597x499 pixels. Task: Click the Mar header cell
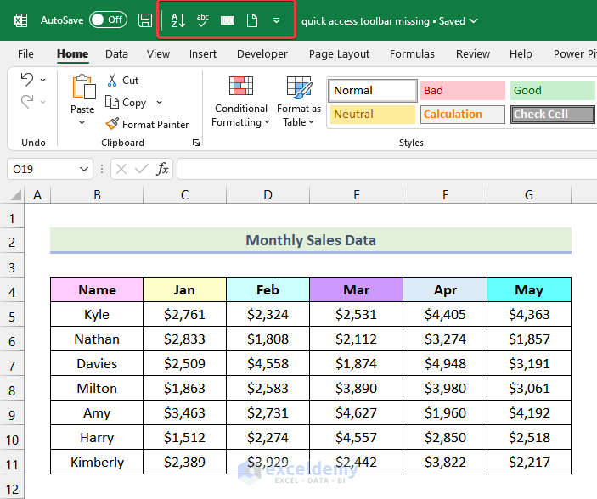[x=357, y=289]
